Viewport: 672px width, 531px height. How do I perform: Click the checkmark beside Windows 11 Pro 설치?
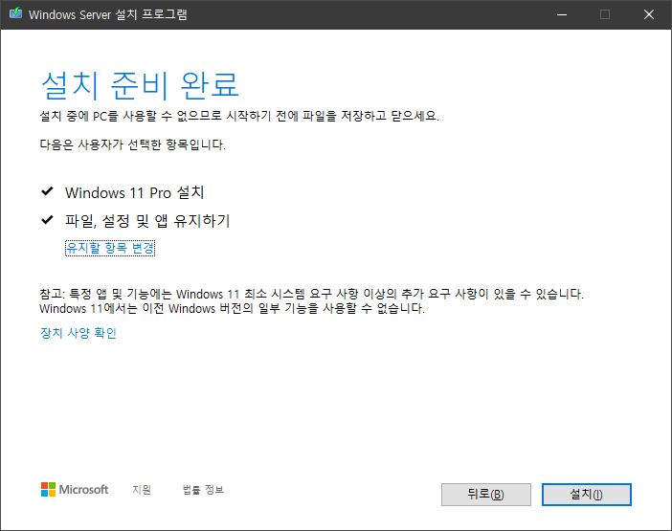pyautogui.click(x=47, y=191)
